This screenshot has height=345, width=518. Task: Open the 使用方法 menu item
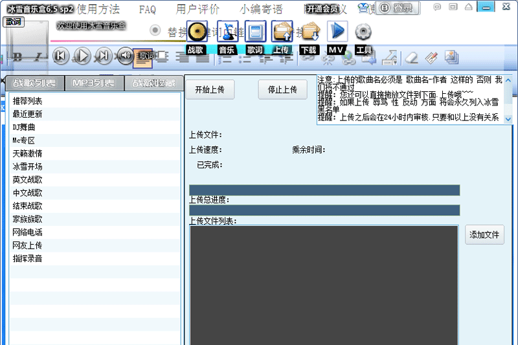click(x=98, y=9)
